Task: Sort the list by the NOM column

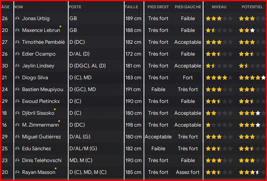Action: [19, 7]
